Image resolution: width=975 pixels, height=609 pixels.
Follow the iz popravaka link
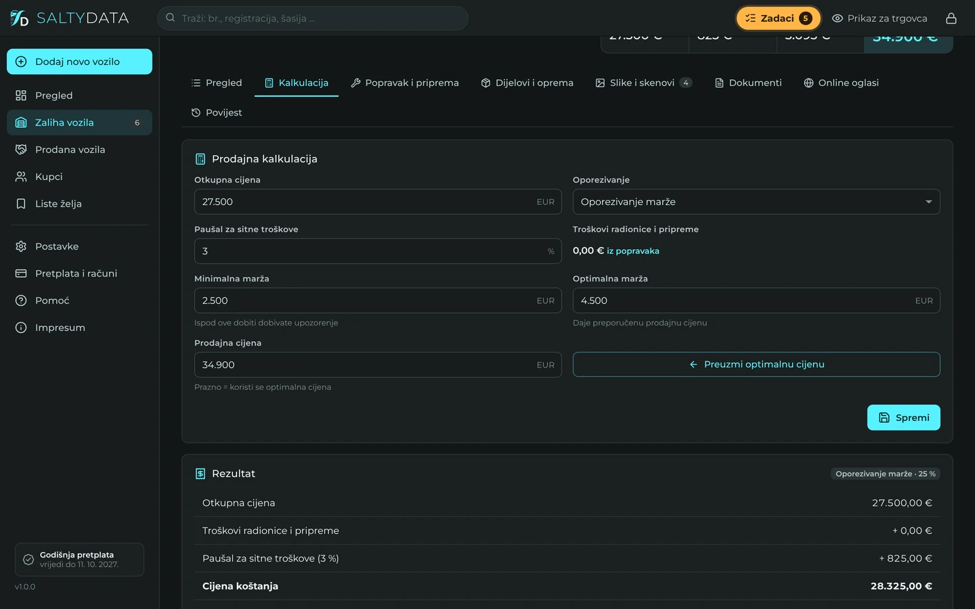tap(633, 251)
